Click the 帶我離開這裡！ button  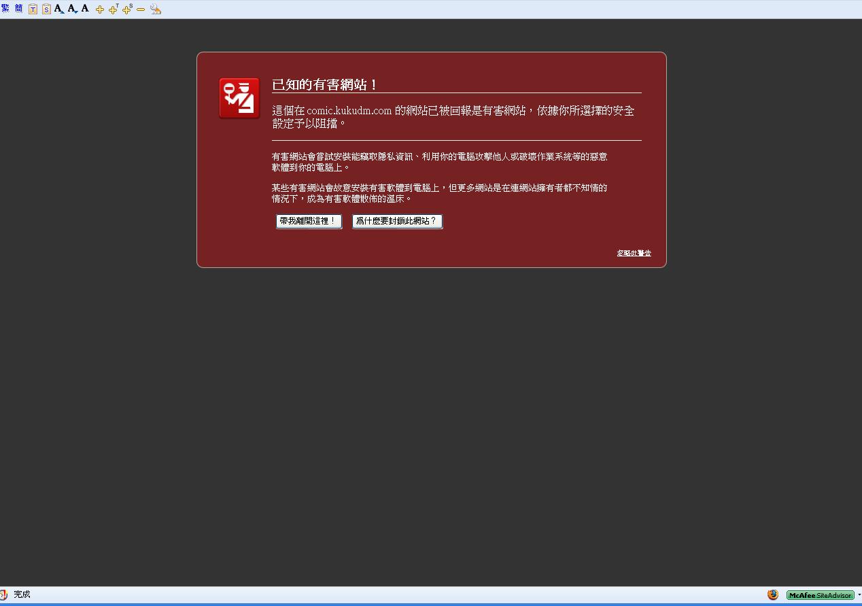(x=309, y=221)
